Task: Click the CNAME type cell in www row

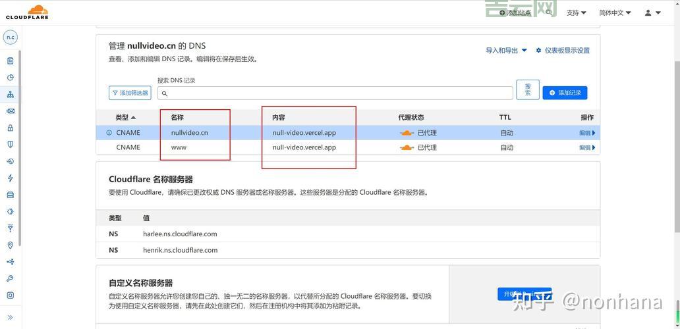Action: 128,147
